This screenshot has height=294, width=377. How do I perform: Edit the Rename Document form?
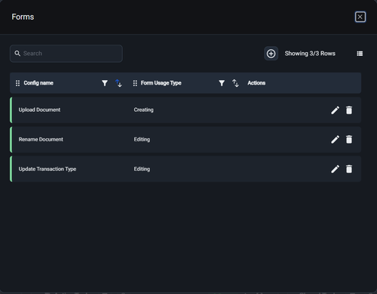pyautogui.click(x=335, y=139)
